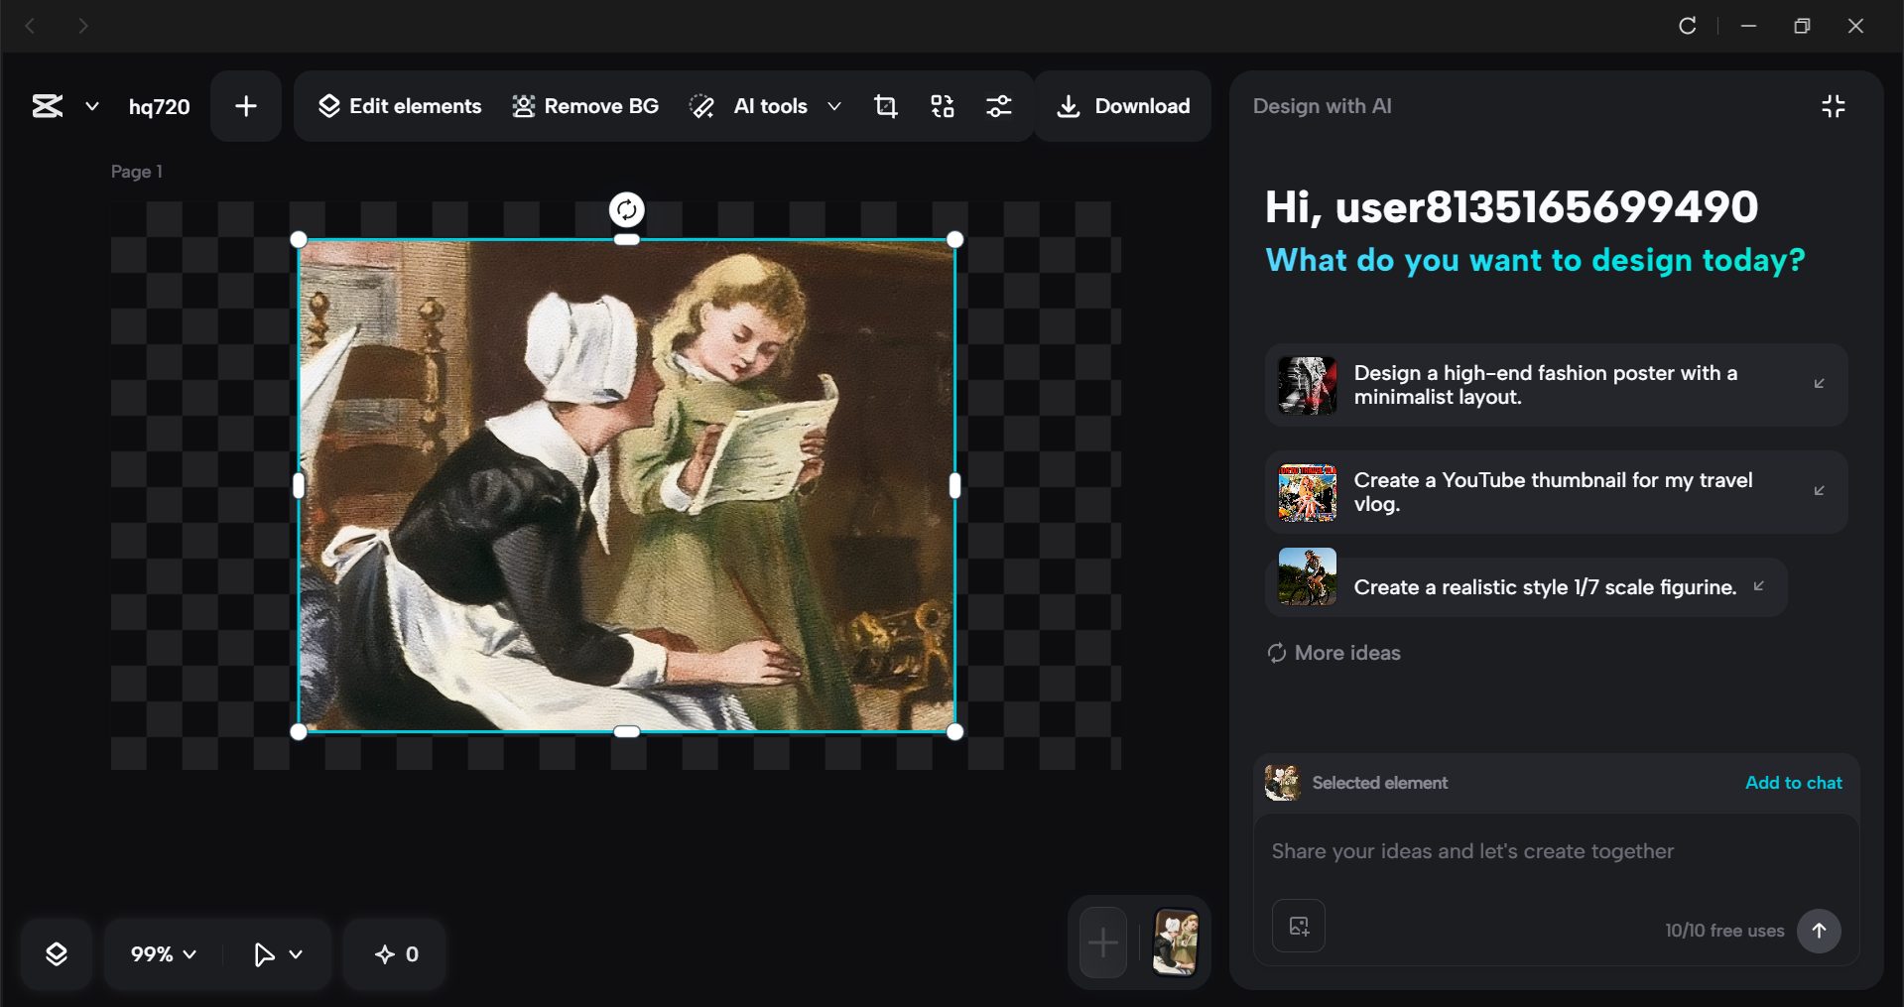Refresh suggestions with More ideas
1904x1007 pixels.
(x=1332, y=653)
